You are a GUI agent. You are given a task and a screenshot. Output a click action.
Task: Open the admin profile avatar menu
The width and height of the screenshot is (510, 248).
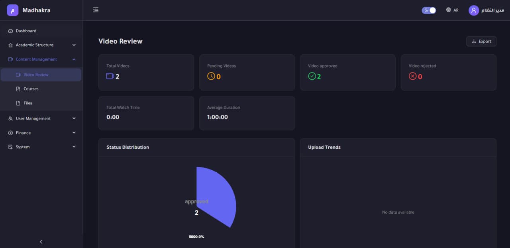pos(473,10)
